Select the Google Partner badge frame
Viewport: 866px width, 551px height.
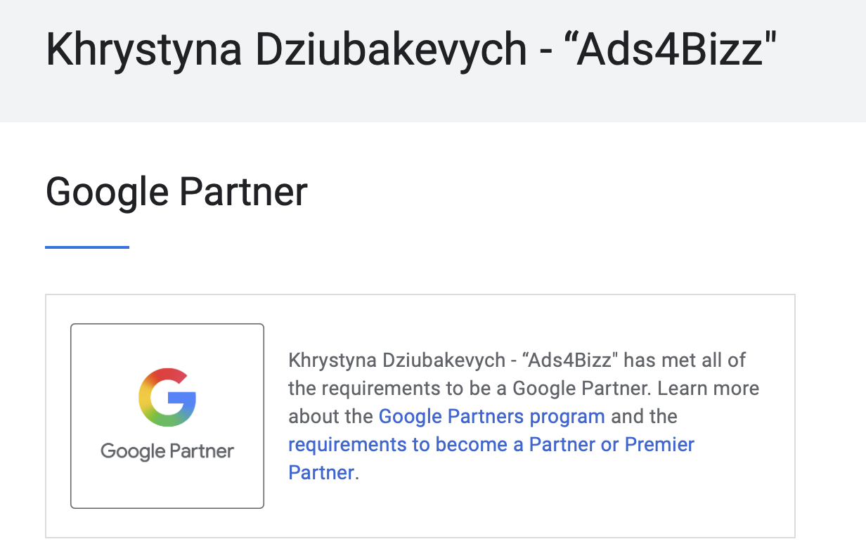[x=167, y=416]
